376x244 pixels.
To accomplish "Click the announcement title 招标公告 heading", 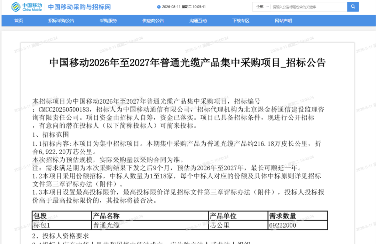I will (188, 63).
